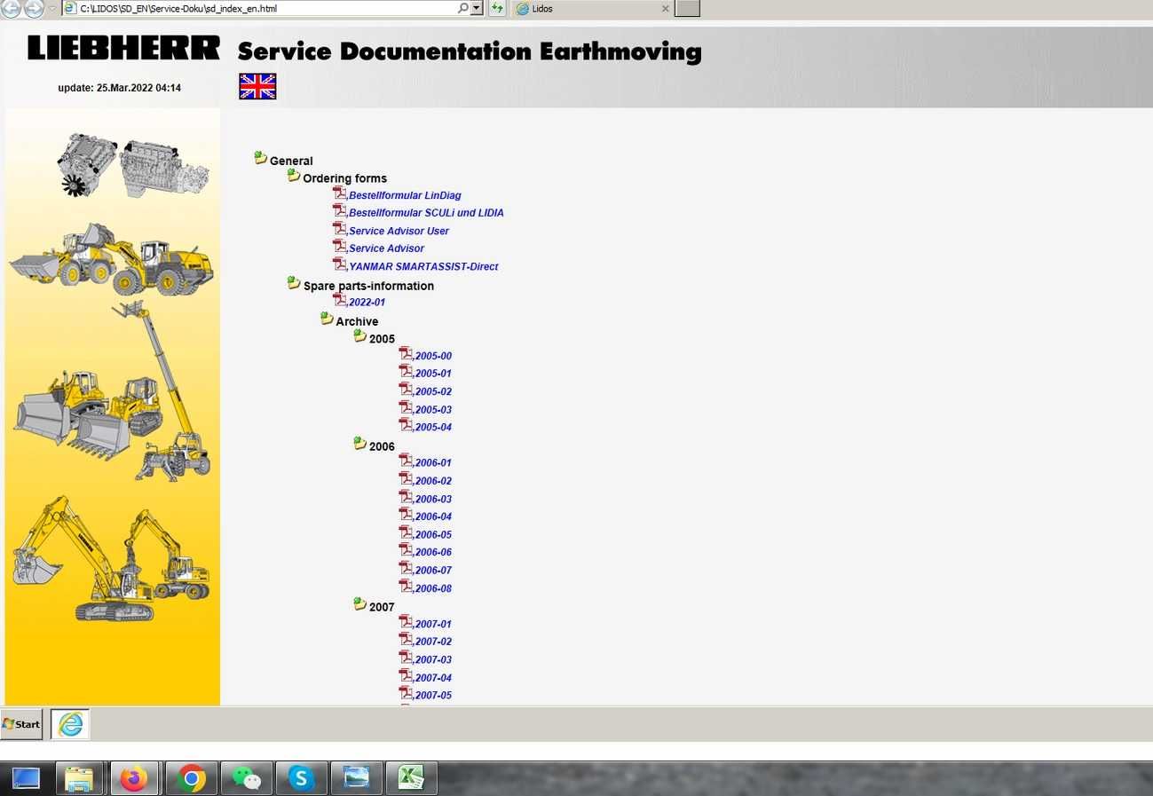The image size is (1153, 796).
Task: Open WeChat from the taskbar
Action: (247, 778)
